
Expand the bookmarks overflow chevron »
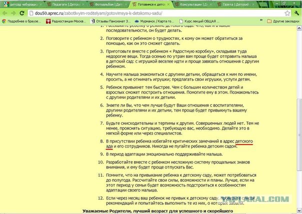pyautogui.click(x=261, y=20)
